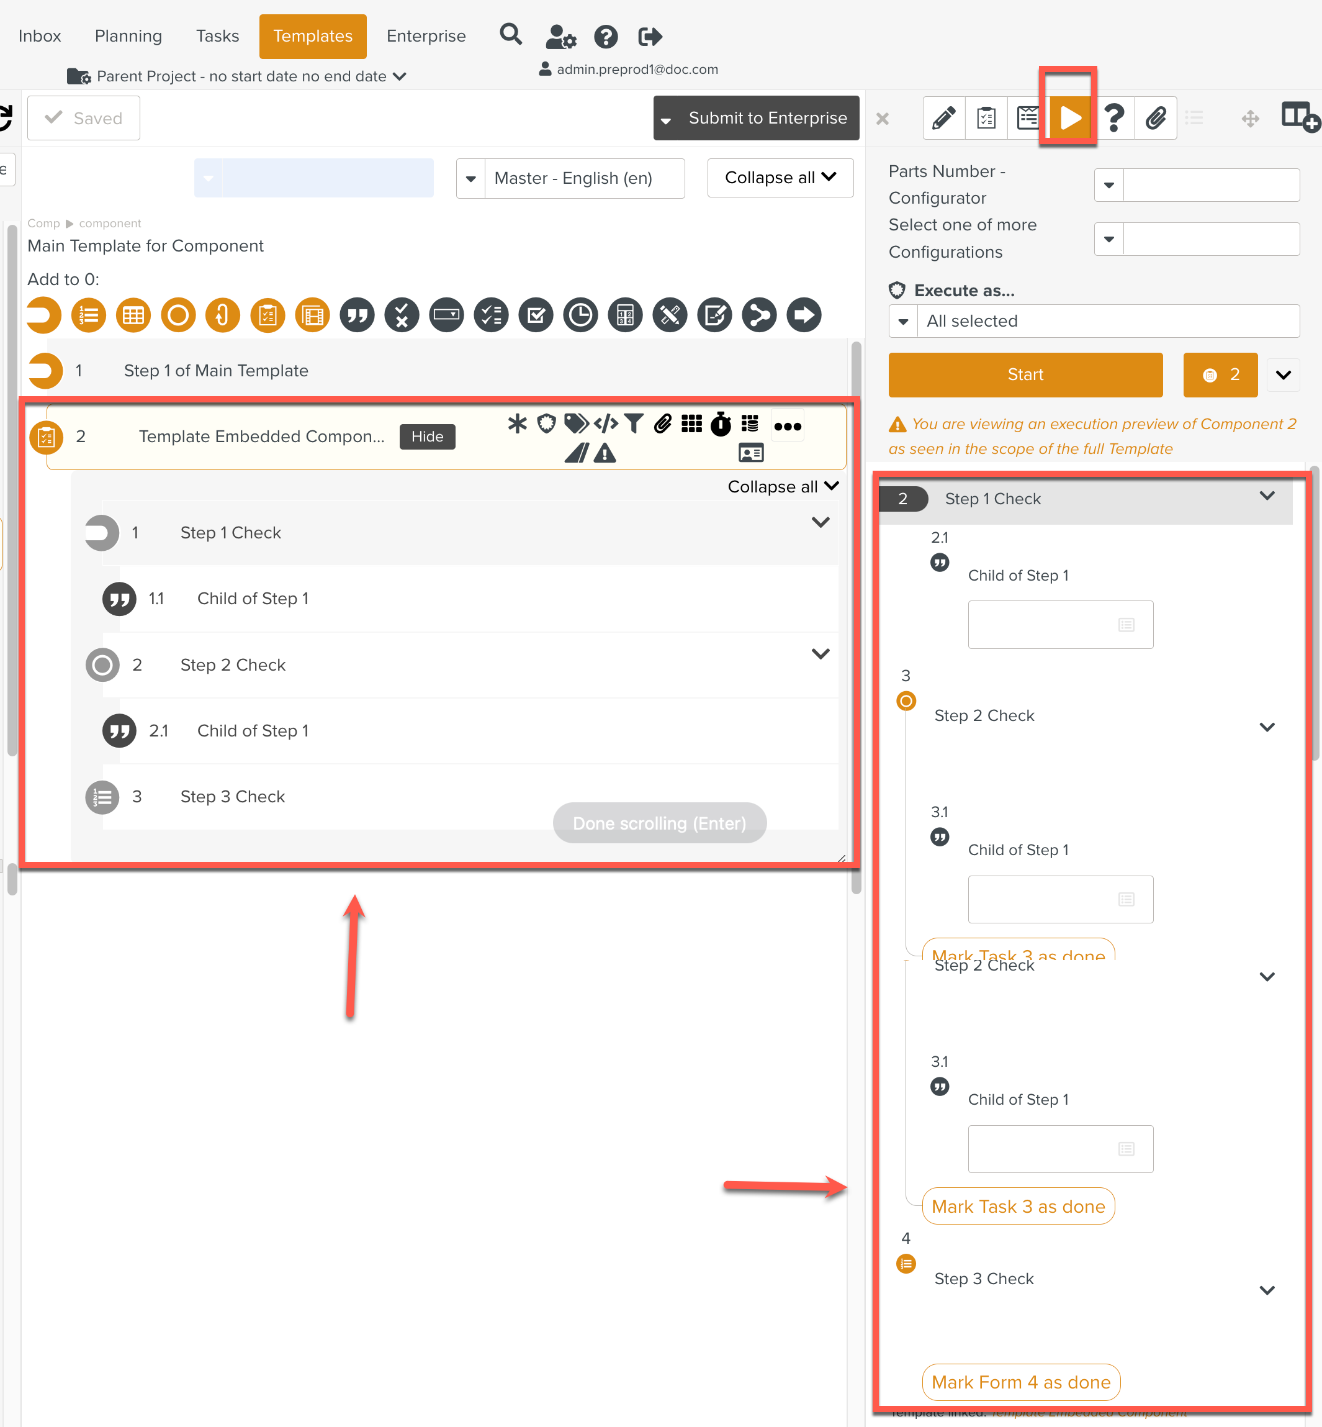1322x1427 pixels.
Task: Open Select one of more Configurations dropdown
Action: click(x=1197, y=239)
